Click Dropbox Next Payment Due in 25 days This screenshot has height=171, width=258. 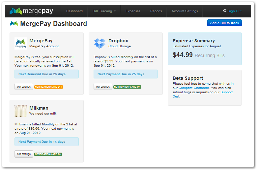(x=126, y=74)
